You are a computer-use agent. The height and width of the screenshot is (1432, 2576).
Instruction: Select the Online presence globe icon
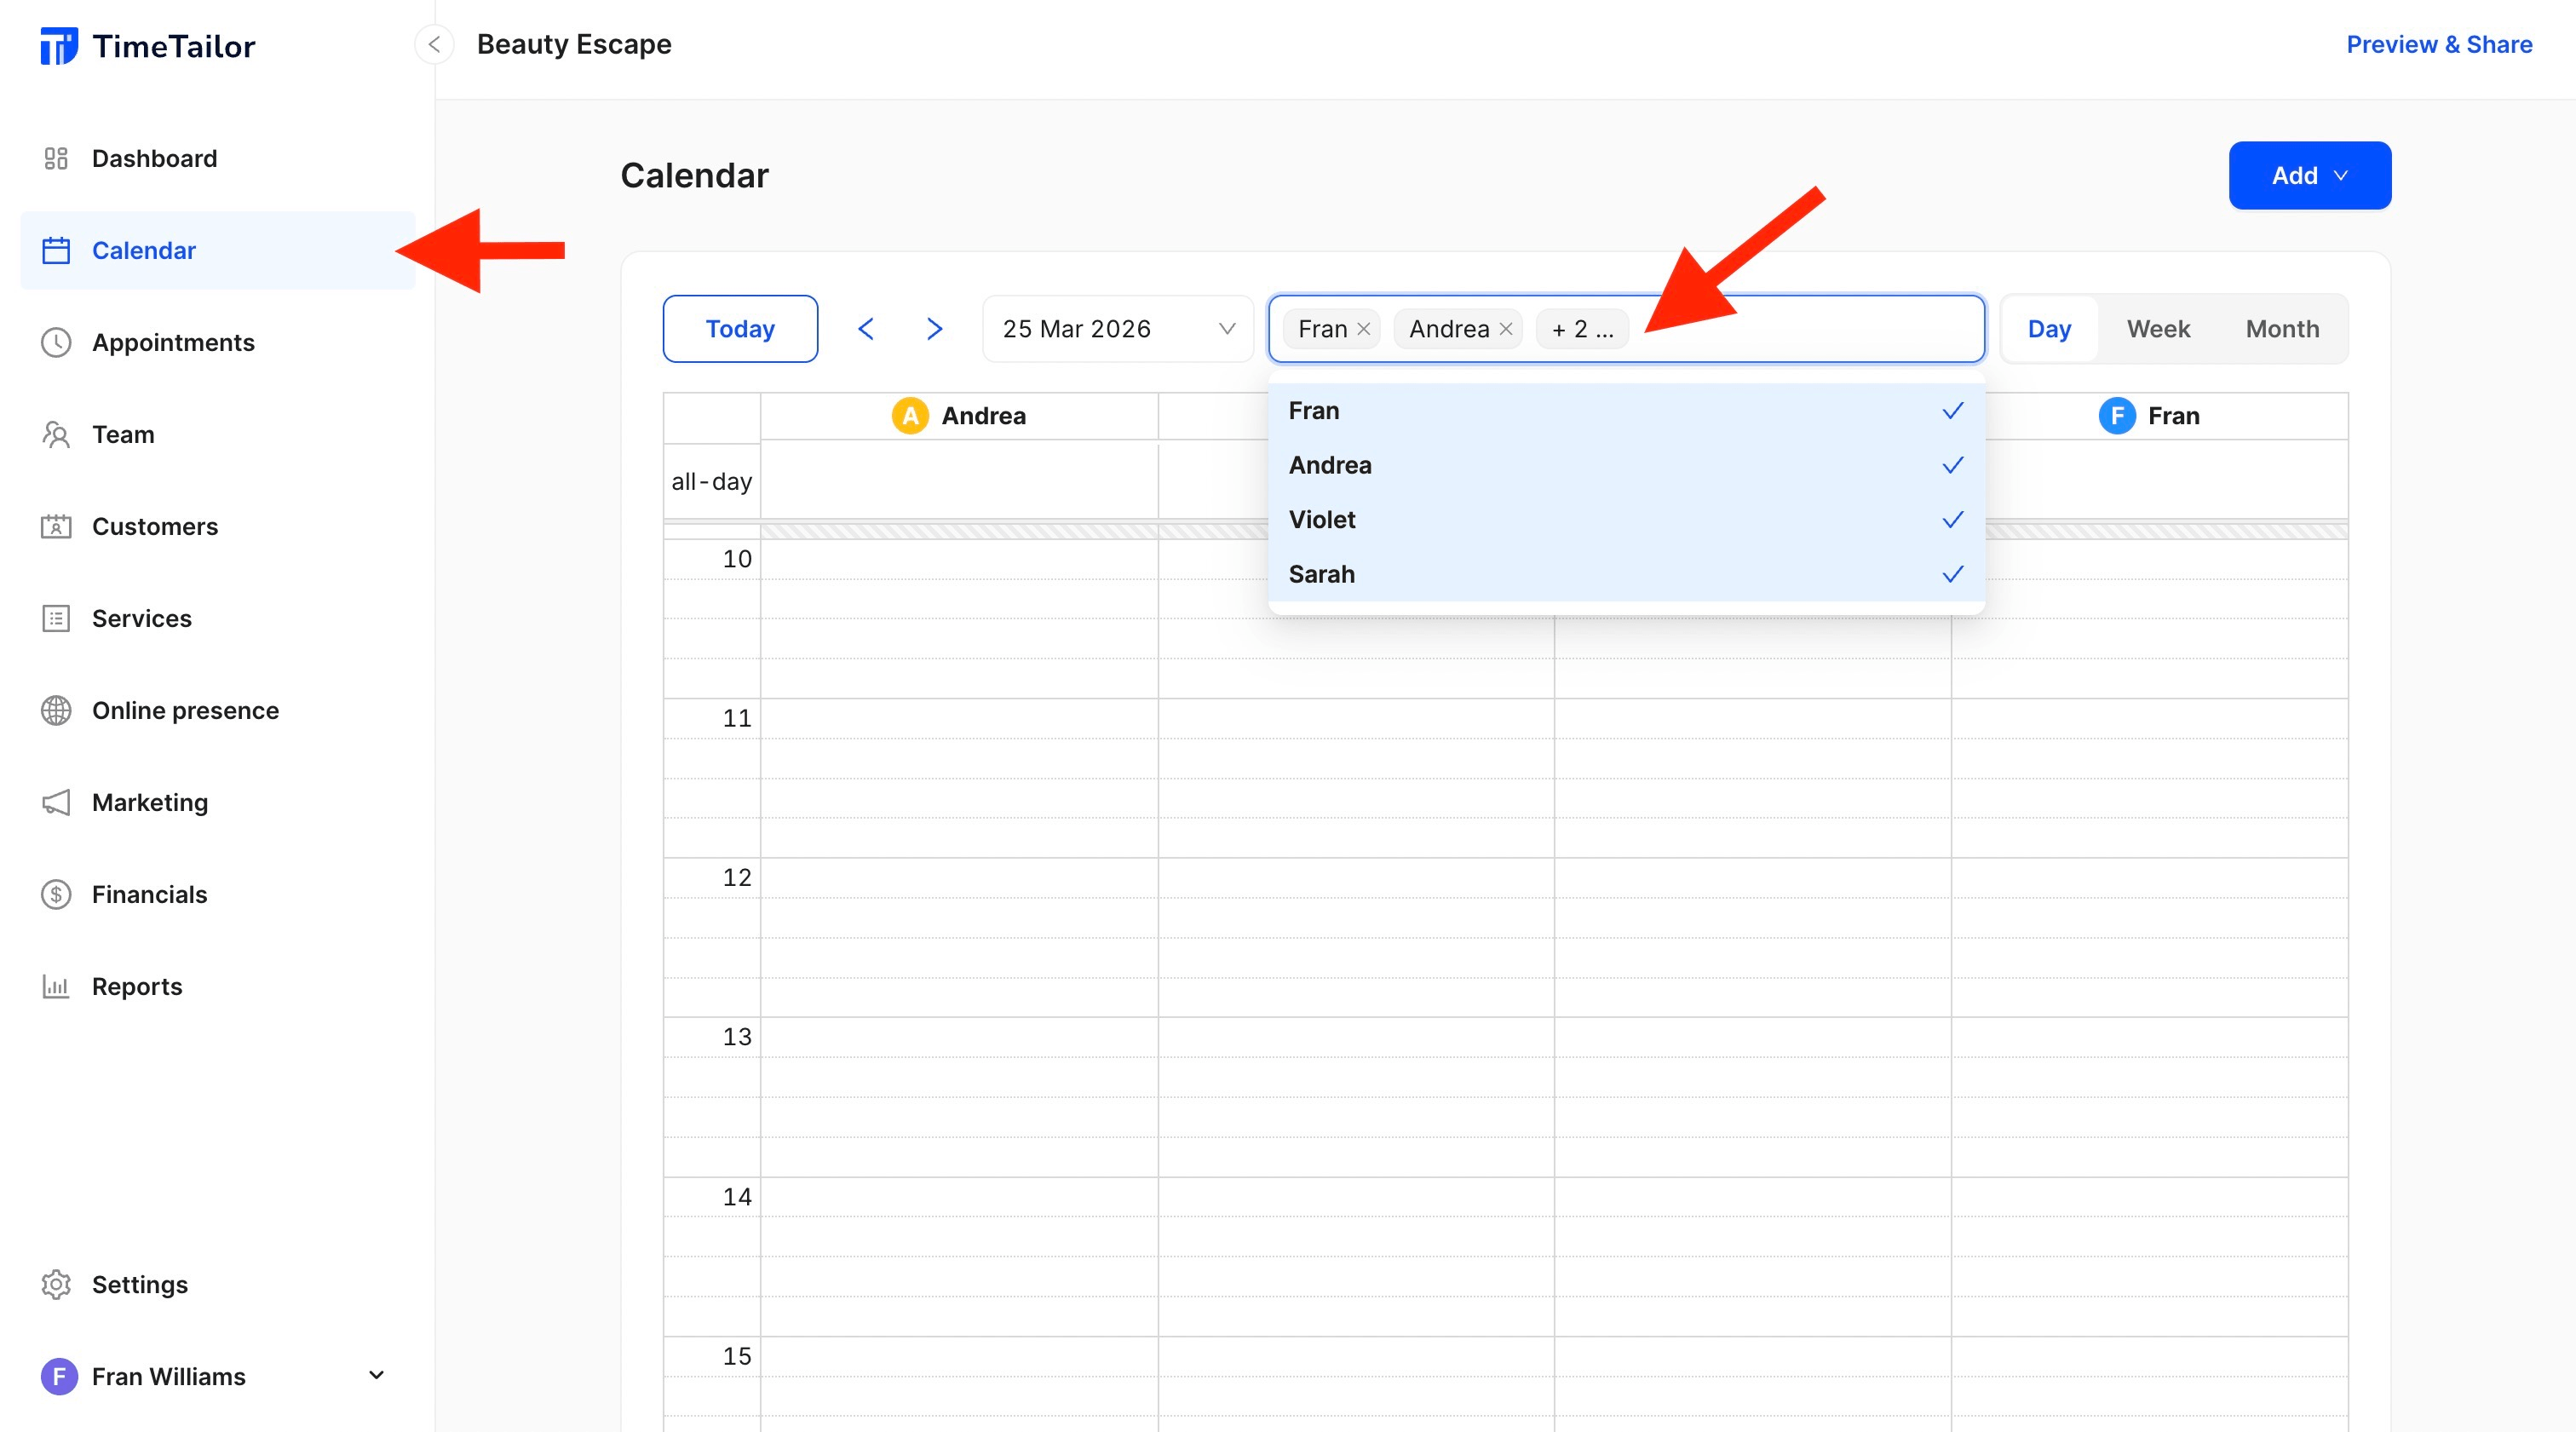click(57, 710)
